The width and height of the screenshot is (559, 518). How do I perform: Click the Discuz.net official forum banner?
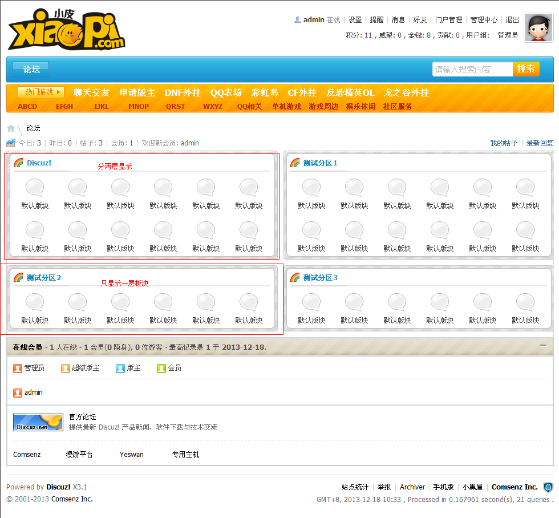click(38, 422)
